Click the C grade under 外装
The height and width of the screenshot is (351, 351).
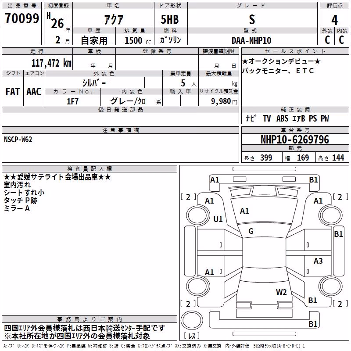327,40
